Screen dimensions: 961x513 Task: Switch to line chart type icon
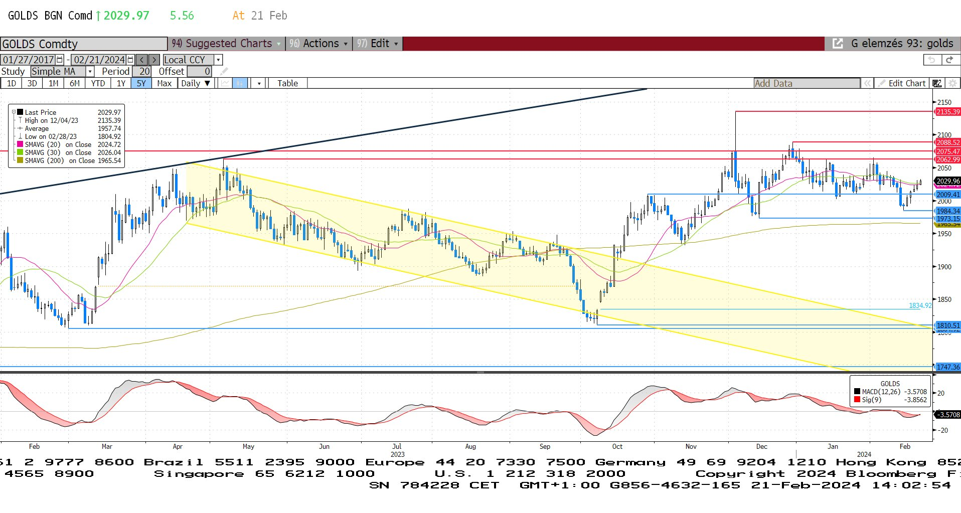pos(225,83)
